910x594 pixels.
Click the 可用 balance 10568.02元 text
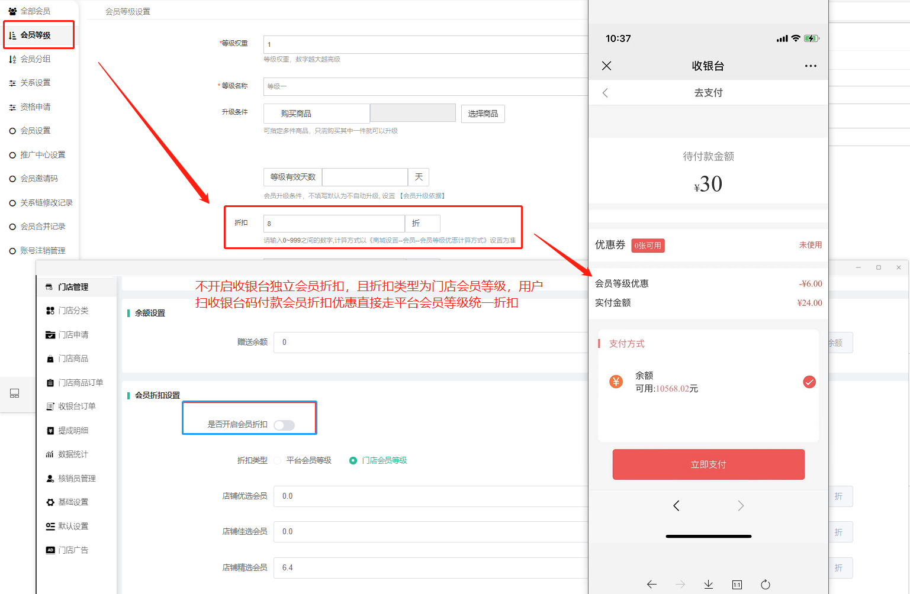point(667,389)
